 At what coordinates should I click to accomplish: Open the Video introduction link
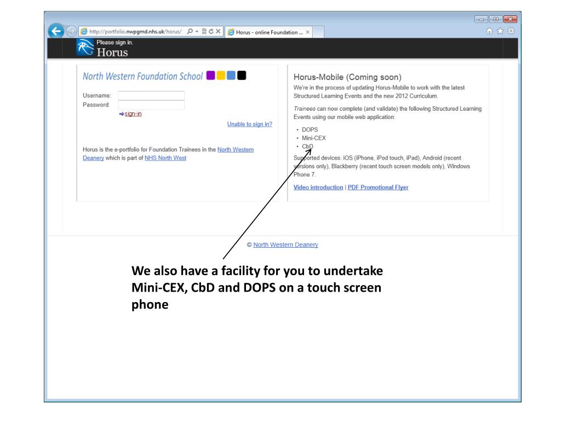pyautogui.click(x=318, y=187)
